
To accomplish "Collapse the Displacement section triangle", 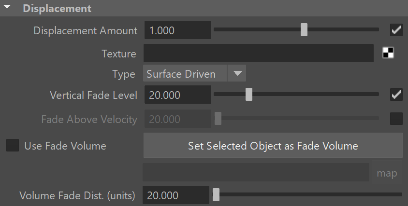I will (x=7, y=7).
